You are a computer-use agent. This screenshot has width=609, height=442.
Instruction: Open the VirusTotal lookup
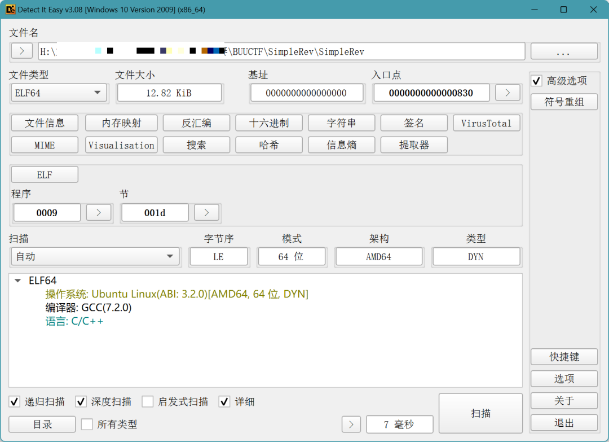[x=486, y=123]
